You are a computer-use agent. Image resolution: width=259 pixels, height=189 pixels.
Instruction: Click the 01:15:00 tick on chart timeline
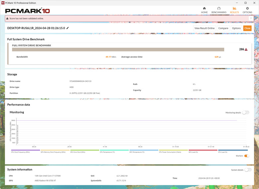coord(176,147)
